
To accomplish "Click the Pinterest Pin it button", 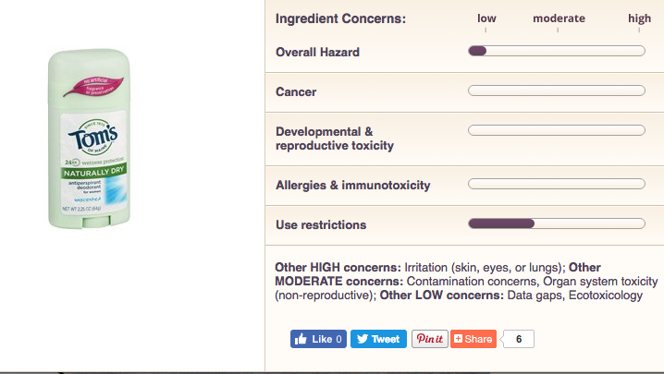I will [x=429, y=339].
